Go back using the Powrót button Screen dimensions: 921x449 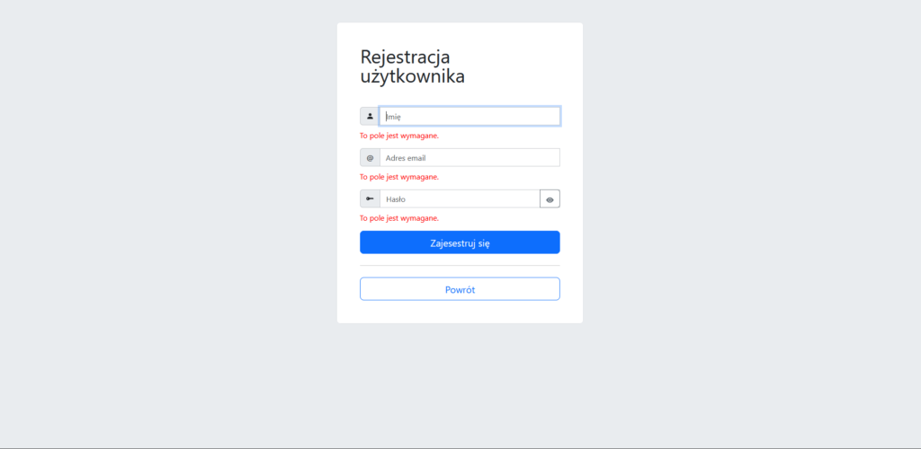tap(460, 289)
